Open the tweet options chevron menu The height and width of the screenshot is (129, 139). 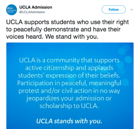point(131,10)
